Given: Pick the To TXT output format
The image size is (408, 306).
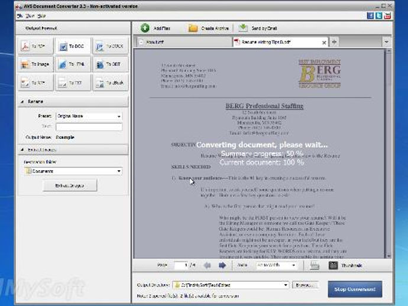Looking at the screenshot, I should [73, 83].
